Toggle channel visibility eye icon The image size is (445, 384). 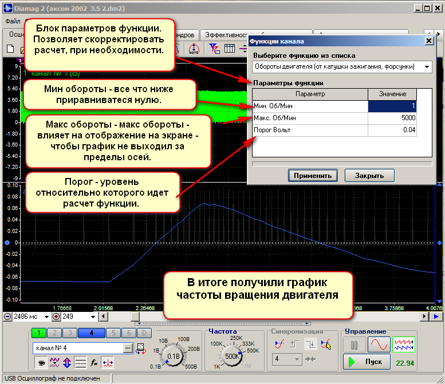41,362
